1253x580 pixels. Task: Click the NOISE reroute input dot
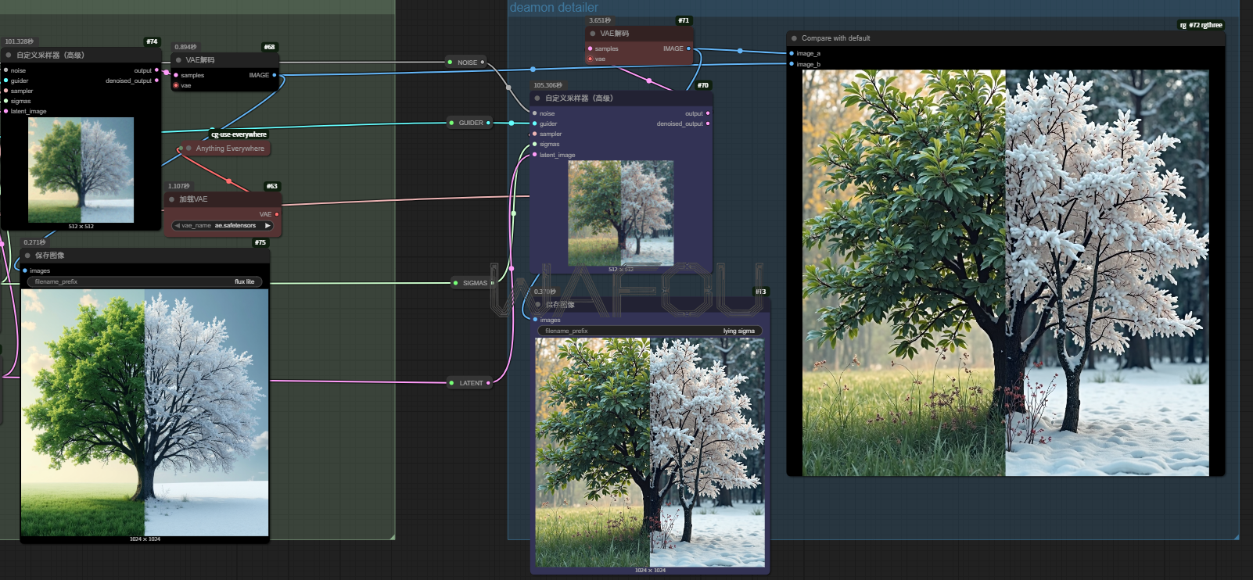point(451,62)
